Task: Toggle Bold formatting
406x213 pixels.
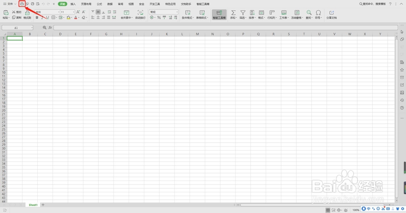Action: coord(37,17)
